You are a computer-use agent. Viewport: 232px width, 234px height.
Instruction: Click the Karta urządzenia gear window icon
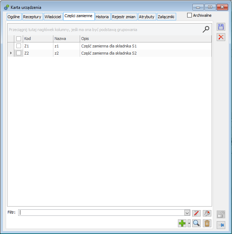pos(6,7)
